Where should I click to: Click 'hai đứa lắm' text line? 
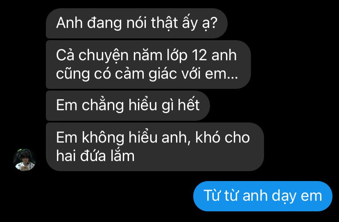[x=95, y=156]
